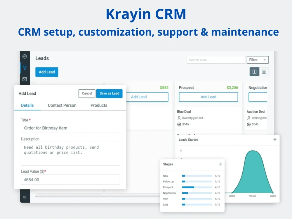The height and width of the screenshot is (219, 292).
Task: Click Add Lead in the $545 column
Action: click(x=147, y=97)
